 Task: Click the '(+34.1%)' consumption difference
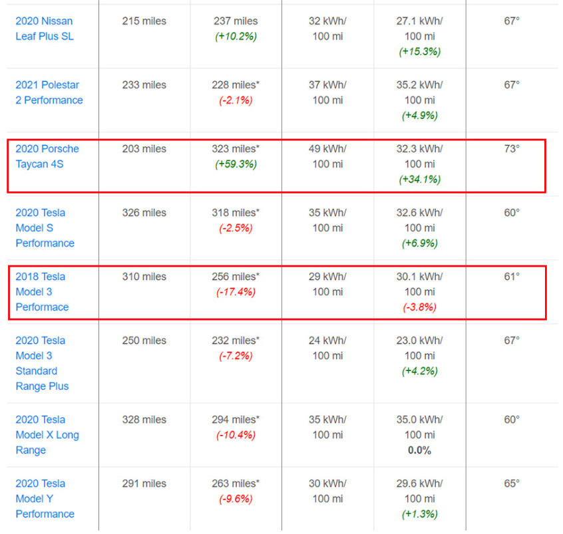click(x=420, y=180)
